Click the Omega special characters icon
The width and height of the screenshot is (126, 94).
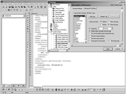[x=38, y=7]
